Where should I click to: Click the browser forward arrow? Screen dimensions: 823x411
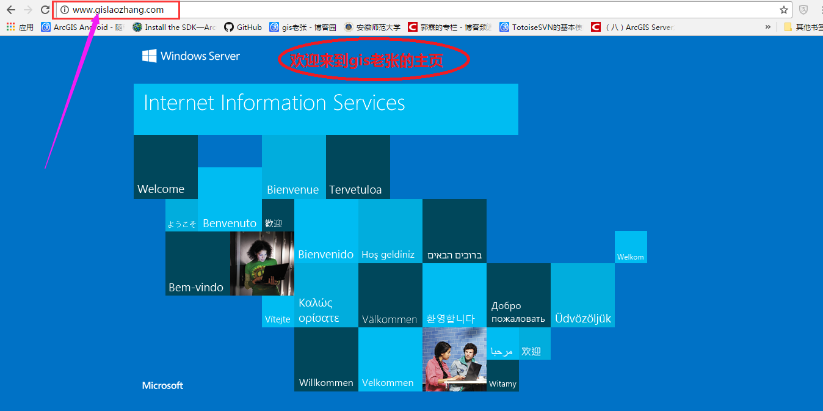coord(28,10)
